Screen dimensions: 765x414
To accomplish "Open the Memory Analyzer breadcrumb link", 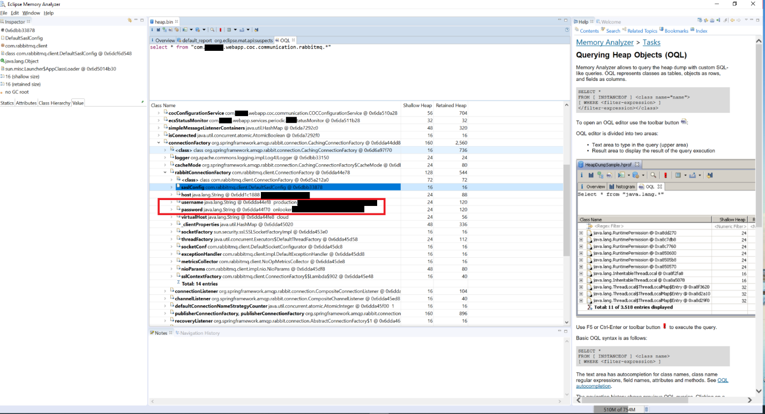I will click(605, 42).
